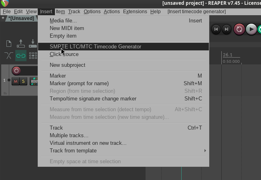261x180 pixels.
Task: Solo track 1 with S button
Action: [x=23, y=82]
